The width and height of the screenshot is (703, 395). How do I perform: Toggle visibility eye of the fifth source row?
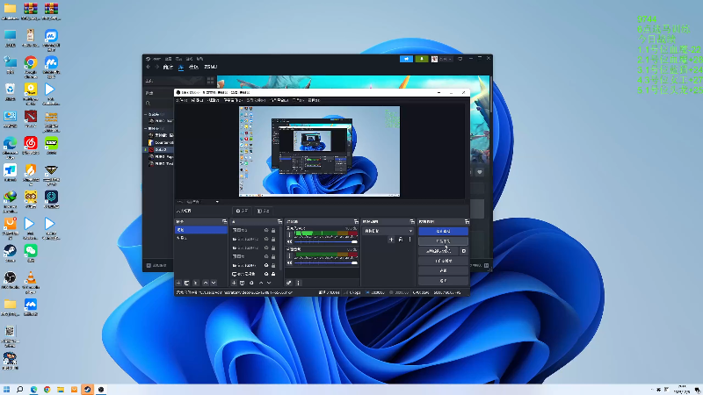(266, 265)
